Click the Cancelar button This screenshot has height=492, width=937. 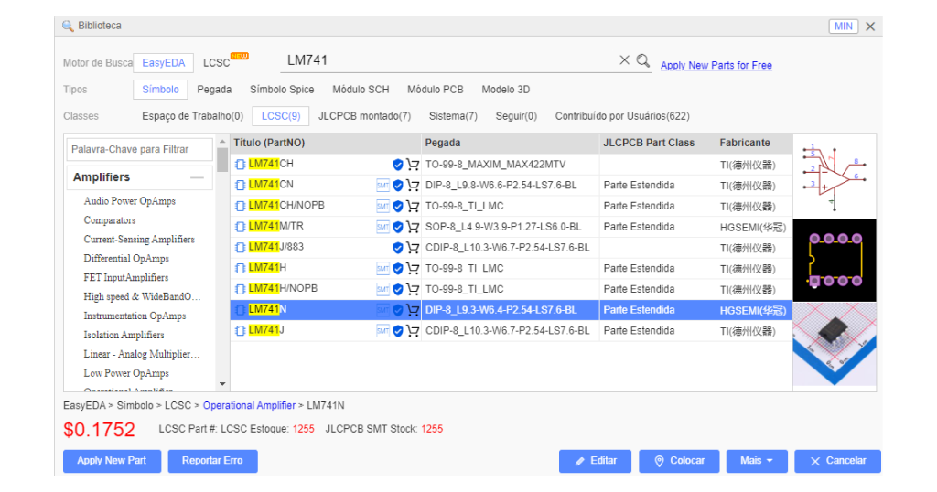838,461
